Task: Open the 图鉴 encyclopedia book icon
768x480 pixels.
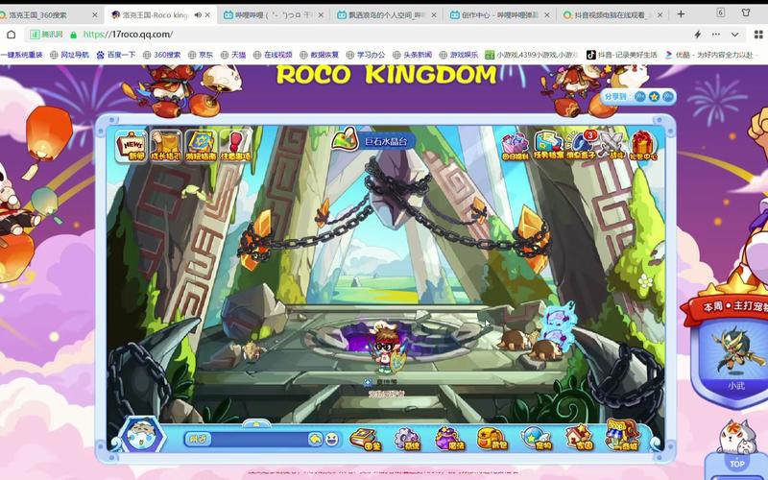Action: tap(365, 439)
